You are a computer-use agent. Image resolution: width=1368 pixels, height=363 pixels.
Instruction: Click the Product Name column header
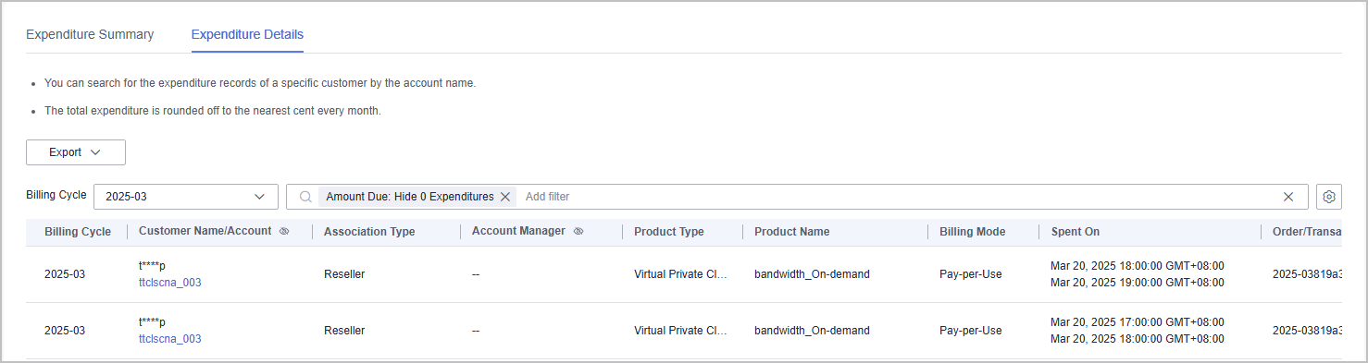[x=792, y=232]
